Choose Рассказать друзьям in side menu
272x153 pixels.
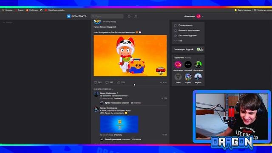[187, 35]
